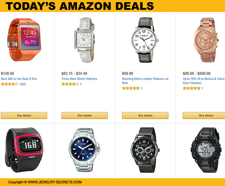225x186 pixels.
Task: Open Up to 70% off Bulova & Calvin Klein link
Action: point(204,81)
